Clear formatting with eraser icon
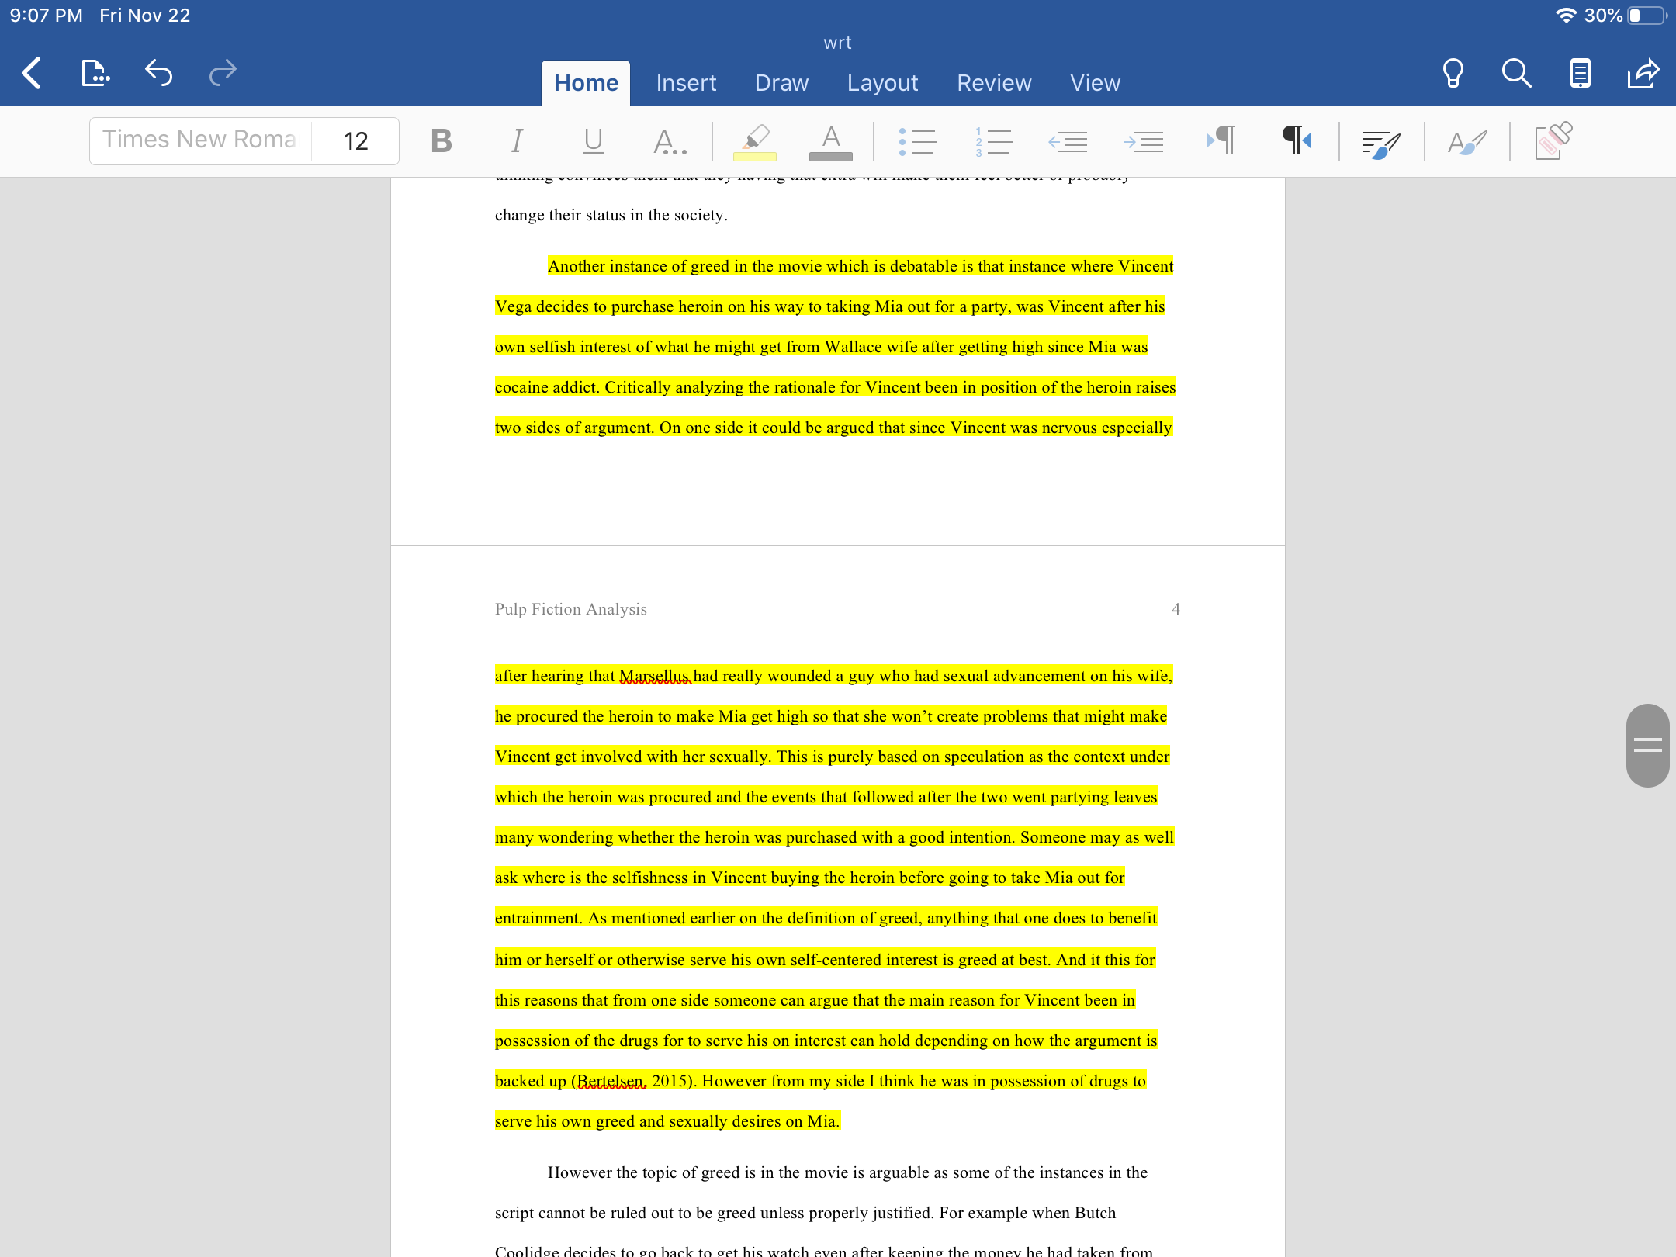The height and width of the screenshot is (1257, 1676). pyautogui.click(x=1553, y=141)
